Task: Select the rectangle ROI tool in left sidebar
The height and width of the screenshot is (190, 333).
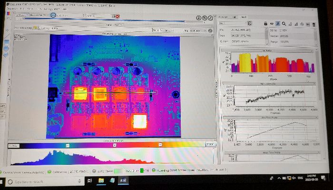Action: pos(6,42)
